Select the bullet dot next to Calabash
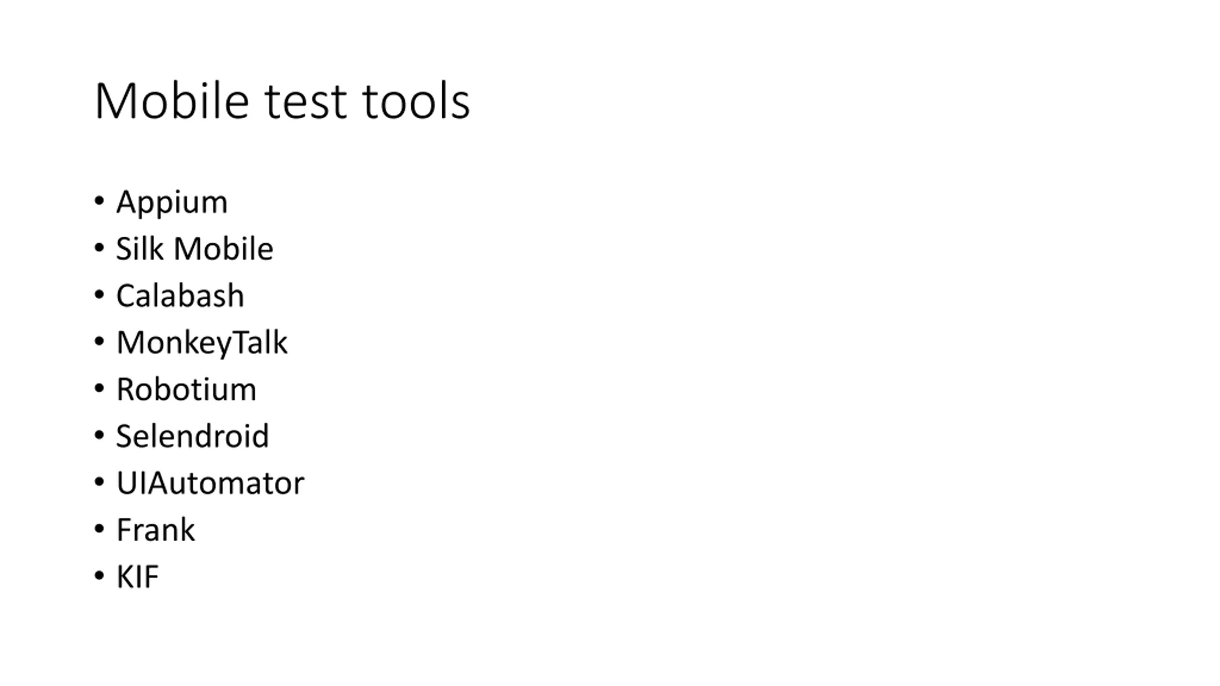This screenshot has height=686, width=1220. [x=99, y=294]
